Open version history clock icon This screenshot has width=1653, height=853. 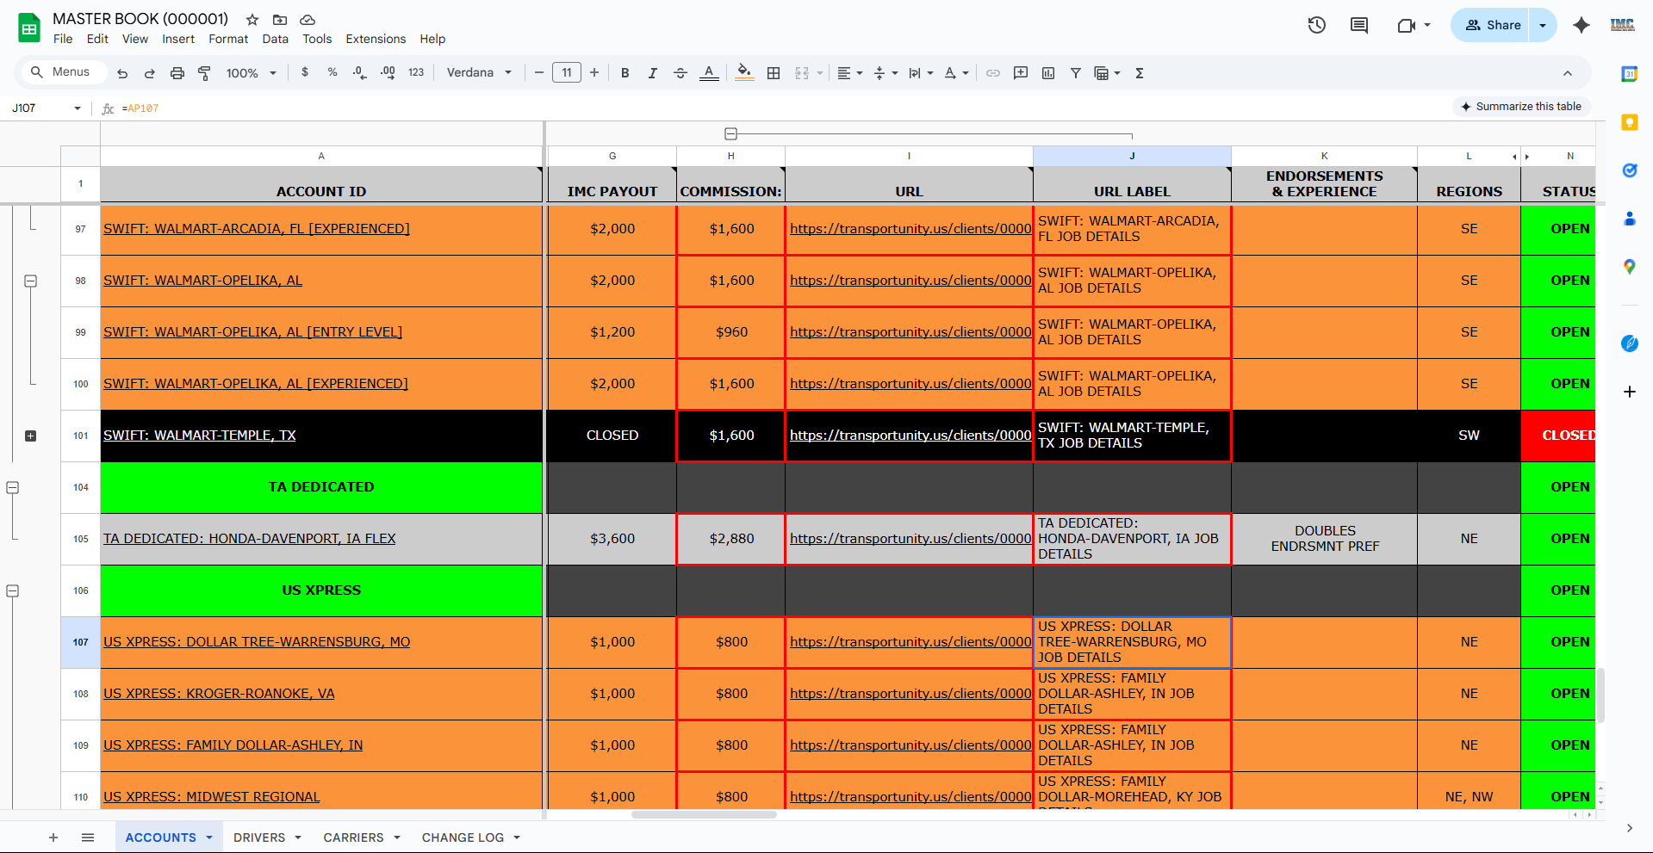(x=1316, y=25)
